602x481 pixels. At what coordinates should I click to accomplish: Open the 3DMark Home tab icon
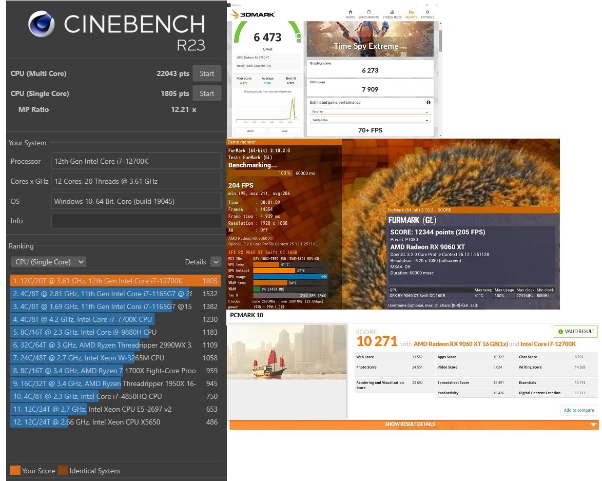tap(350, 12)
